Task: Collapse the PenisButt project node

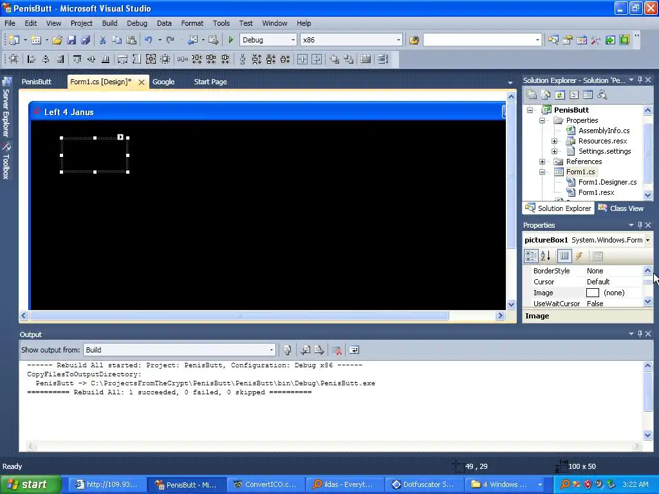Action: (530, 110)
